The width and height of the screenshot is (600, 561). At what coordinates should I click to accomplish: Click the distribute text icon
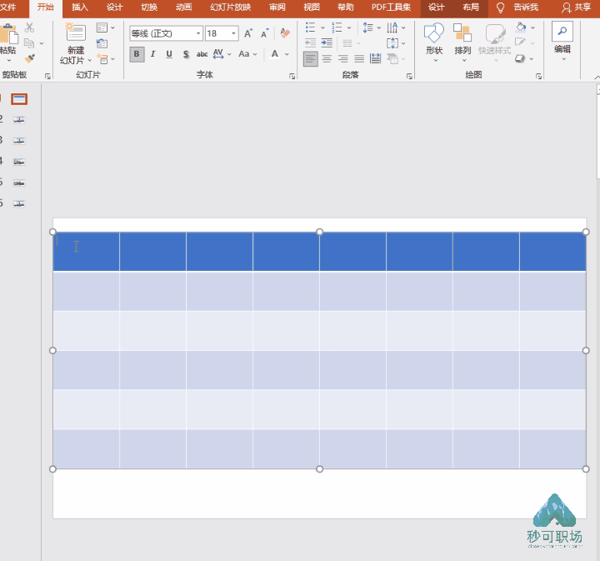click(x=375, y=58)
